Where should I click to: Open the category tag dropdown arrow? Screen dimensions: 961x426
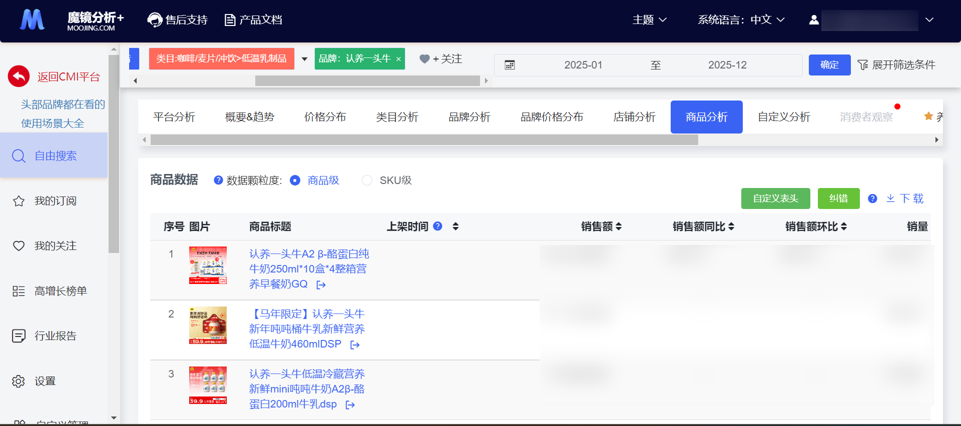304,59
